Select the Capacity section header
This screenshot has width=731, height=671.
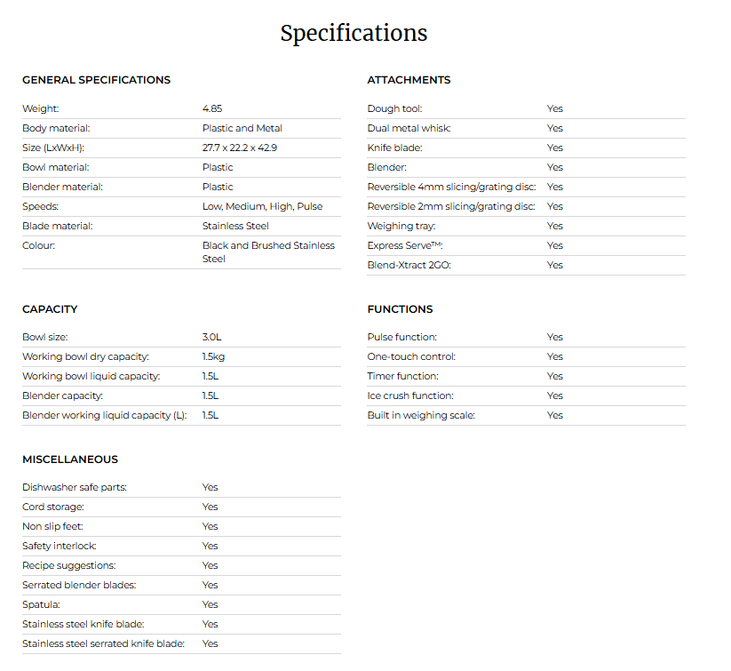(50, 309)
